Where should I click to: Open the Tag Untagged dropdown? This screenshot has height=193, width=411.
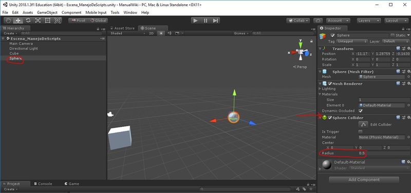pos(352,42)
